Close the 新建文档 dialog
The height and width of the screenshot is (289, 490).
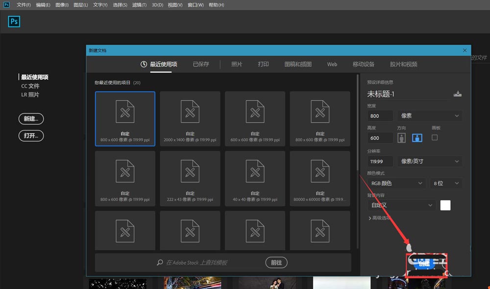(x=465, y=50)
